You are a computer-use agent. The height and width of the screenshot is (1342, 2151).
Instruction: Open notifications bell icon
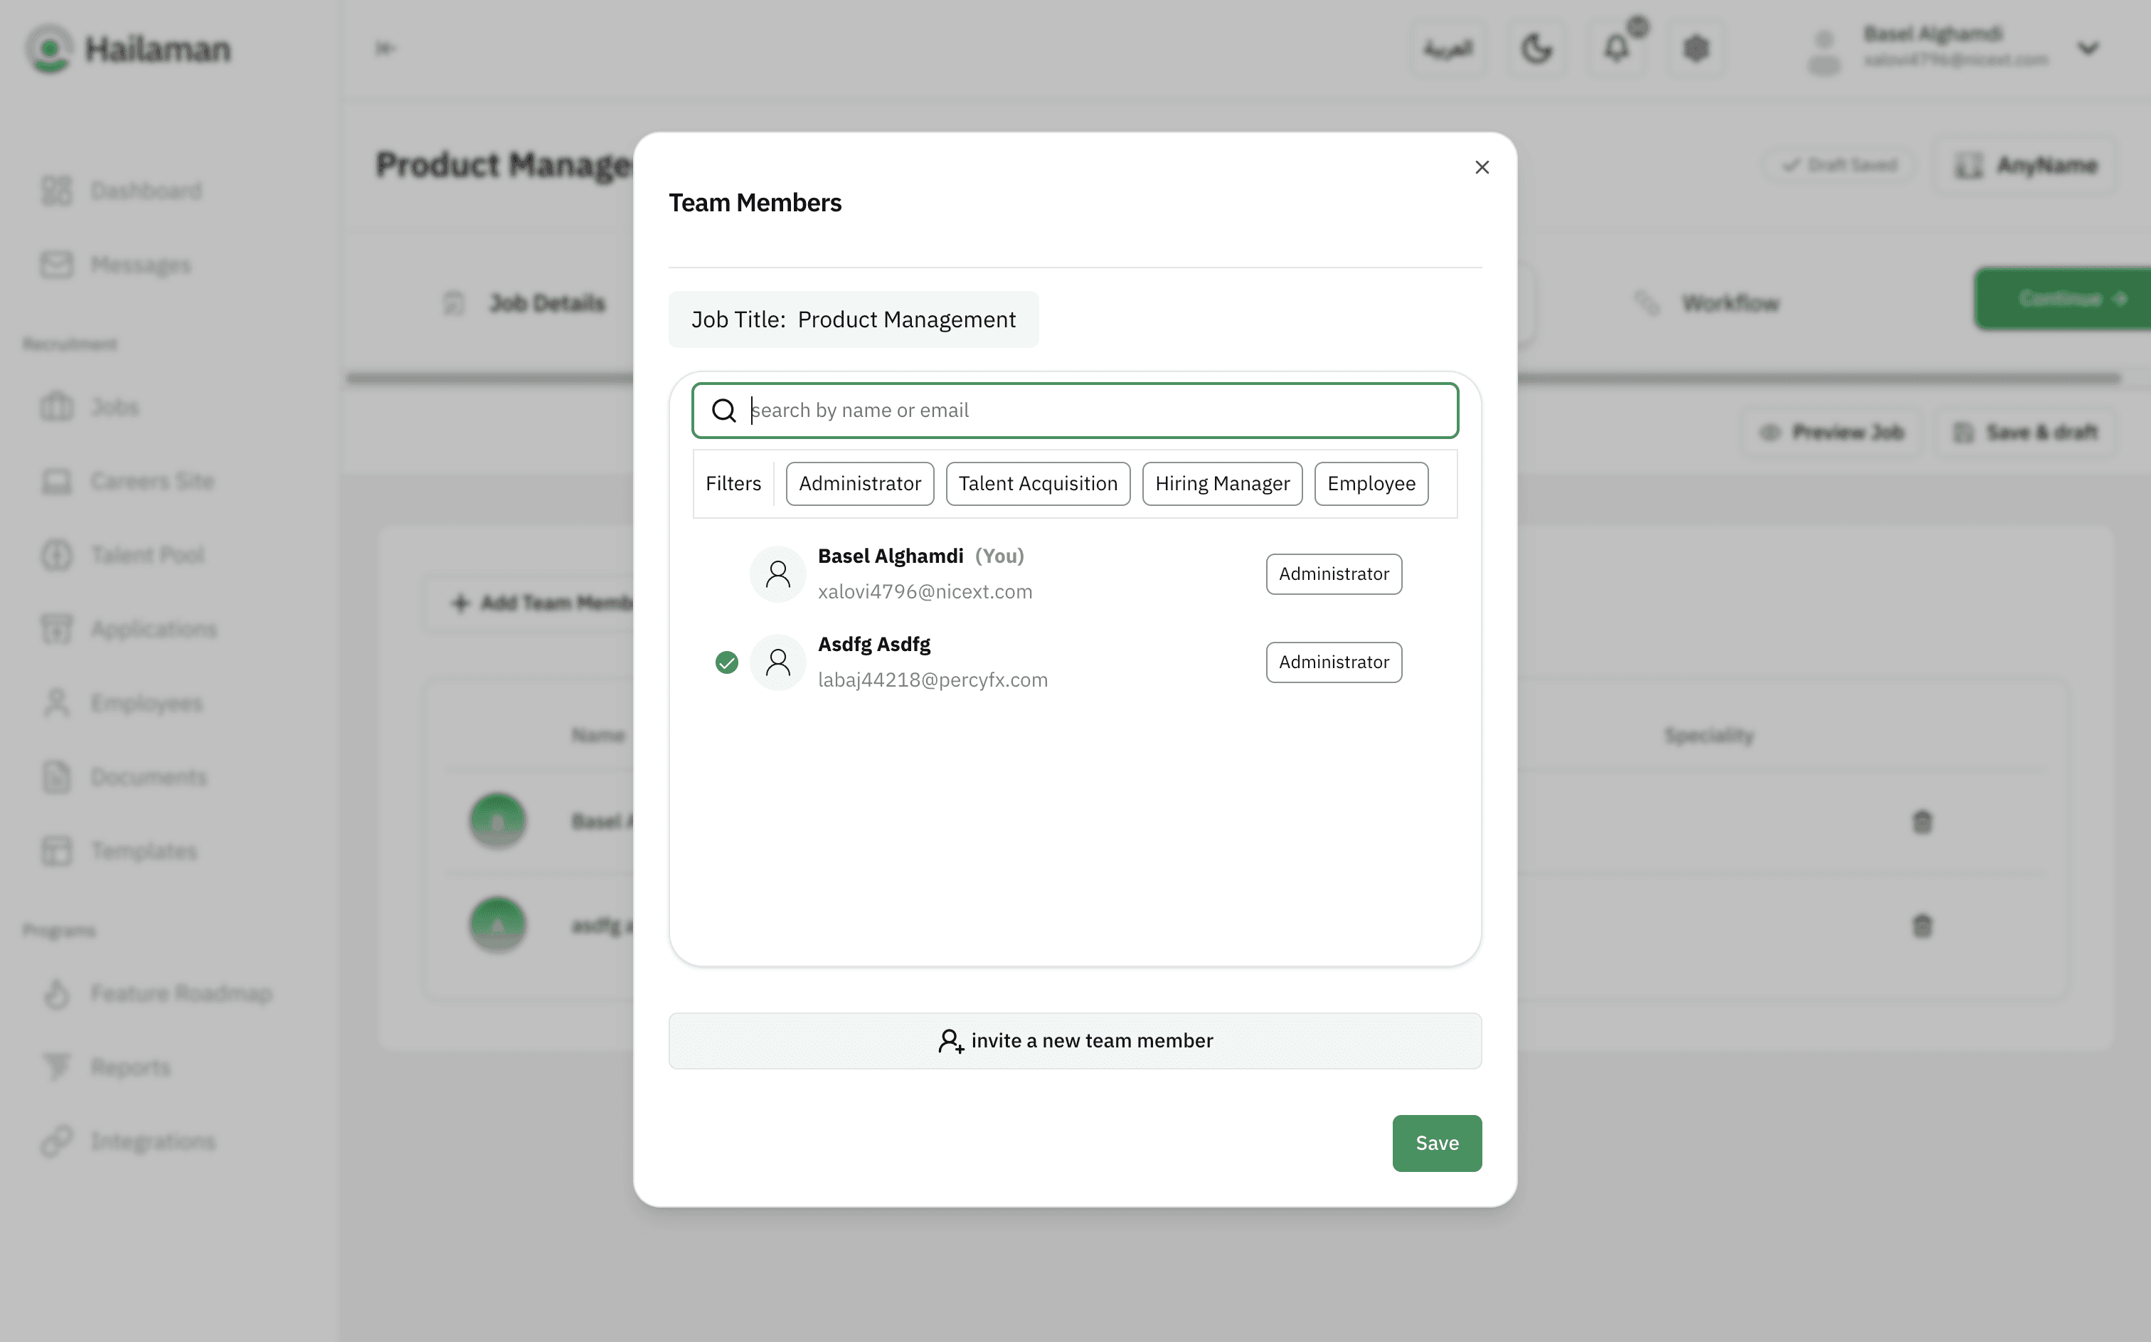click(x=1616, y=48)
